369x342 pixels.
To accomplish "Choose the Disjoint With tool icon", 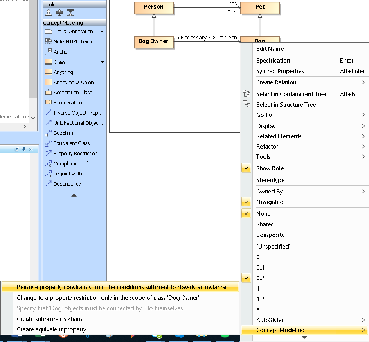I will tap(49, 174).
